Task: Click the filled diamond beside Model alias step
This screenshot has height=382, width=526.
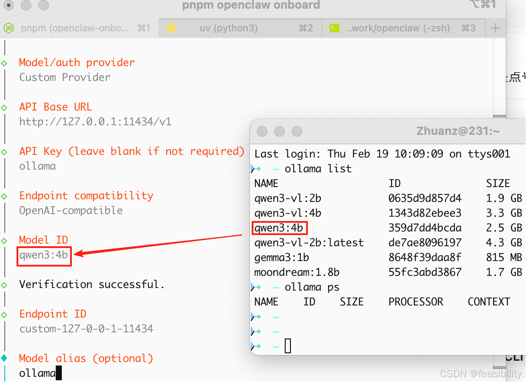Action: (x=4, y=359)
